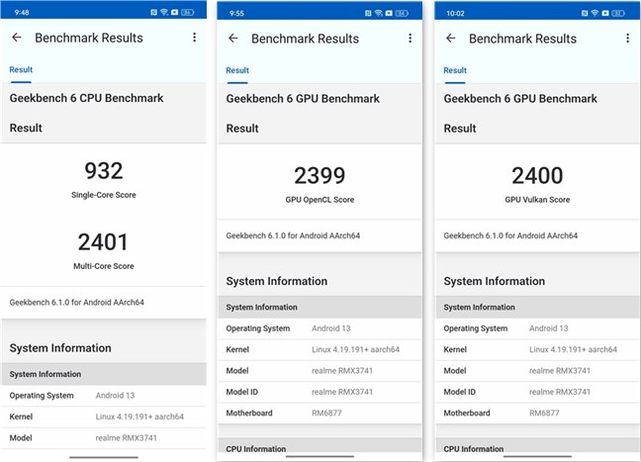Tap Kernel row on Vulkan screen
The image size is (641, 462).
coord(537,349)
